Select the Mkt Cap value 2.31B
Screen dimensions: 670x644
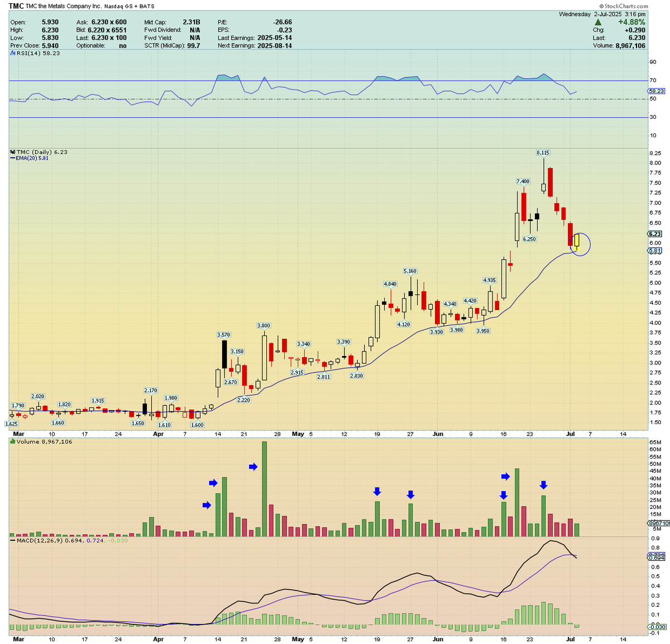(x=191, y=22)
